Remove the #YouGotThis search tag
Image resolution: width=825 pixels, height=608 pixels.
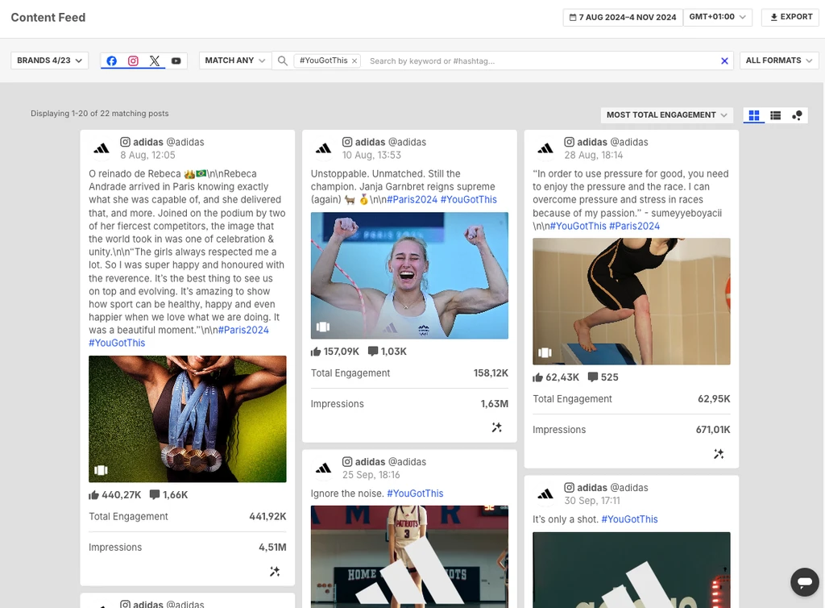click(x=354, y=60)
